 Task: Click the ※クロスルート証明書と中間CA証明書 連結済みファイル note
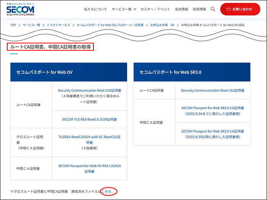pos(56,192)
